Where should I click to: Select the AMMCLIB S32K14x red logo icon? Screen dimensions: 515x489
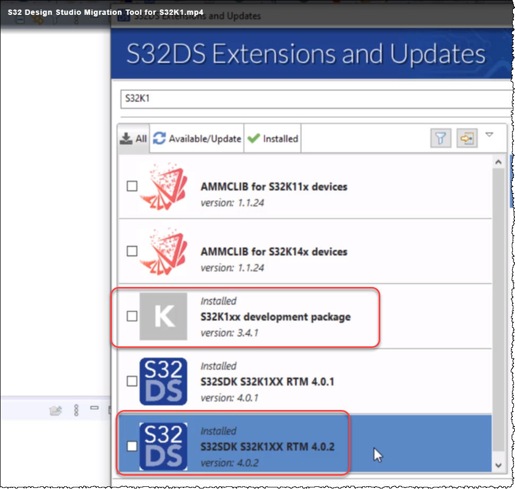163,251
